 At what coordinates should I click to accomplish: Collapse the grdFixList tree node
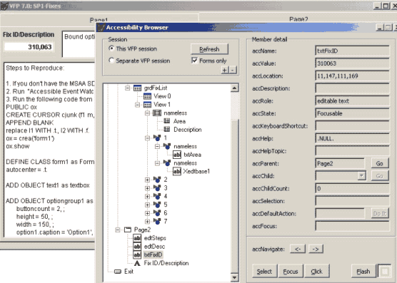pyautogui.click(x=128, y=88)
